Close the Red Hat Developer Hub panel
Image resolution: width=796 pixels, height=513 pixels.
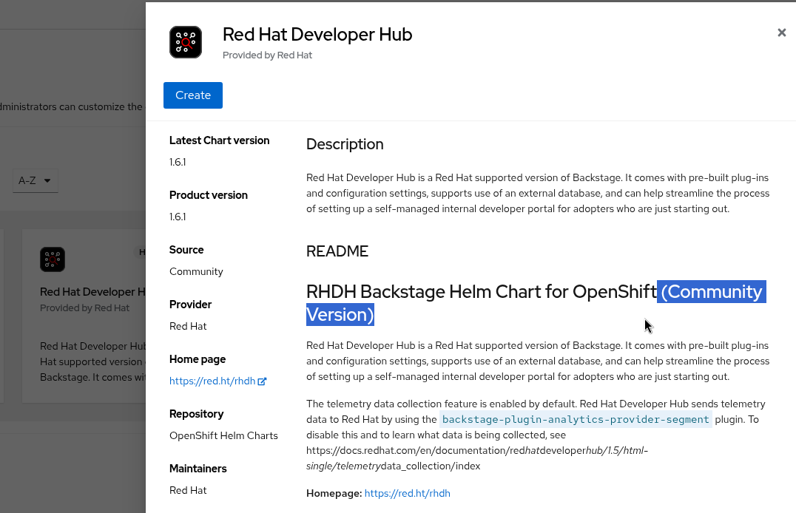click(x=781, y=33)
